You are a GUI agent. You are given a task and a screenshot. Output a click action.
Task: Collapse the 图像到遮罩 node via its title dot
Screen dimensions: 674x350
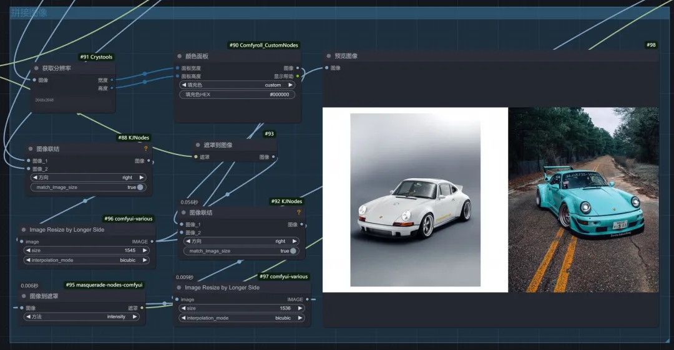coord(24,296)
